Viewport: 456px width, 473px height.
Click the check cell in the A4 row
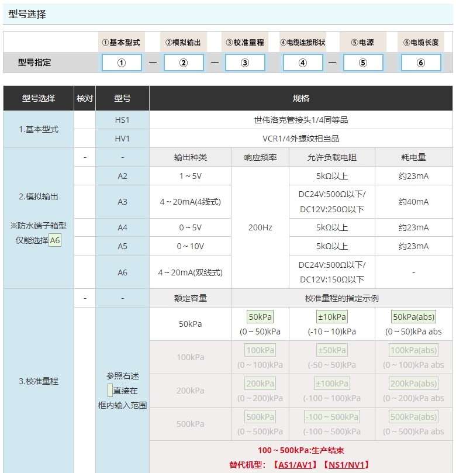[x=85, y=227]
